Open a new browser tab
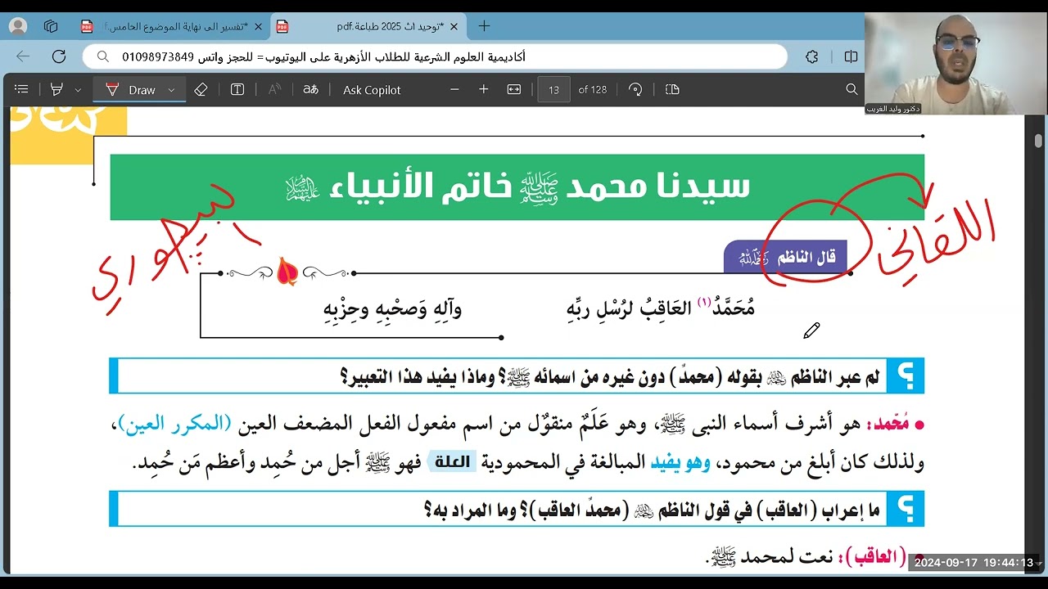 [x=484, y=26]
